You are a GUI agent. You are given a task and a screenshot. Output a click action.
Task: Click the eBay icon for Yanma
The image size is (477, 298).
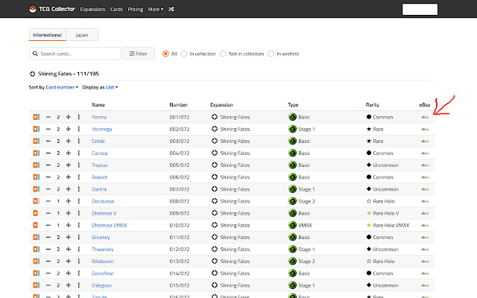(x=425, y=117)
